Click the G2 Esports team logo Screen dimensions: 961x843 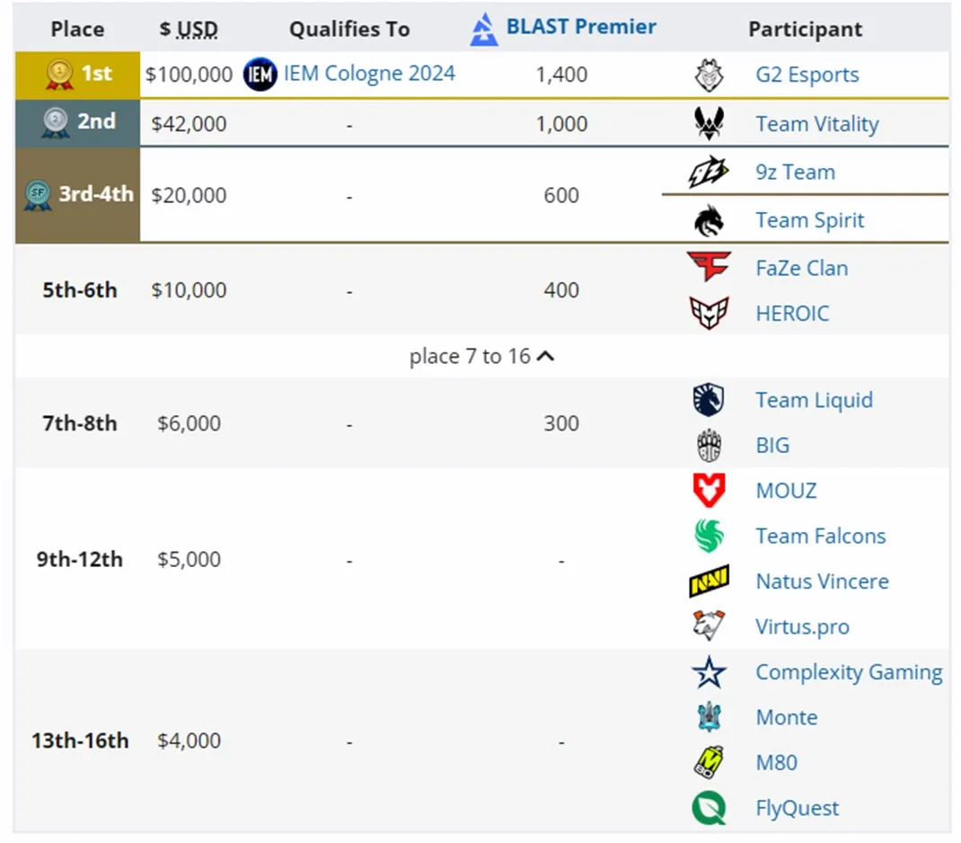pyautogui.click(x=709, y=75)
